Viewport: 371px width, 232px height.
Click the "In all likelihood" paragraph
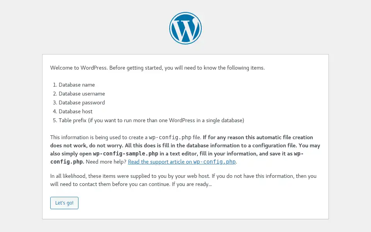click(x=183, y=180)
